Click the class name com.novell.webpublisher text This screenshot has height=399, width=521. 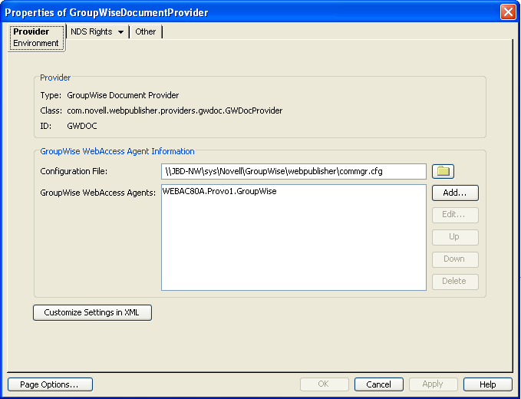175,110
